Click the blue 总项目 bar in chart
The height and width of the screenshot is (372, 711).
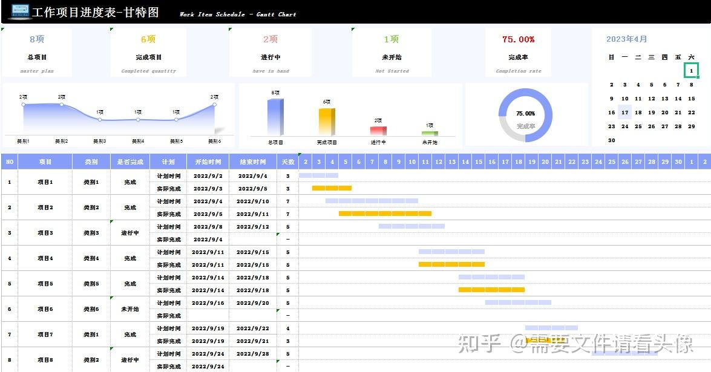(275, 117)
